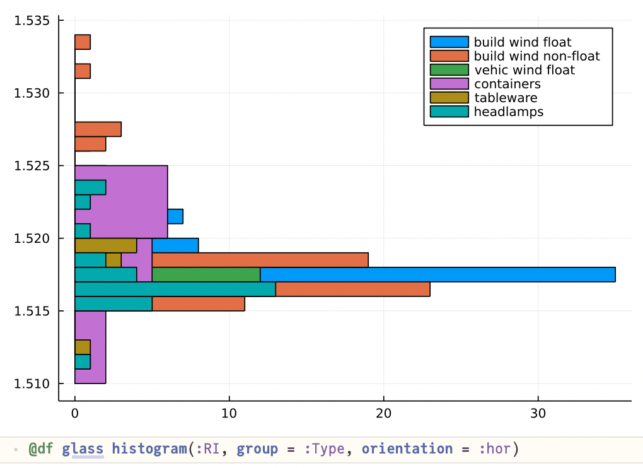Click the legend label 'vehic wind float'

click(524, 70)
